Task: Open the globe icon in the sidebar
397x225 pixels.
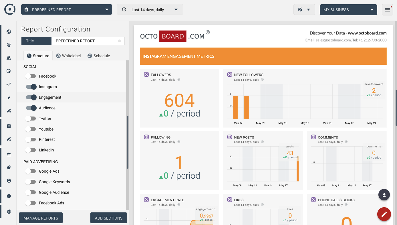Action: [9, 31]
